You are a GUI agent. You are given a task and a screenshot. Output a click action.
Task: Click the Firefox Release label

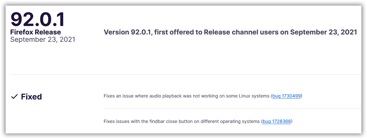click(36, 32)
